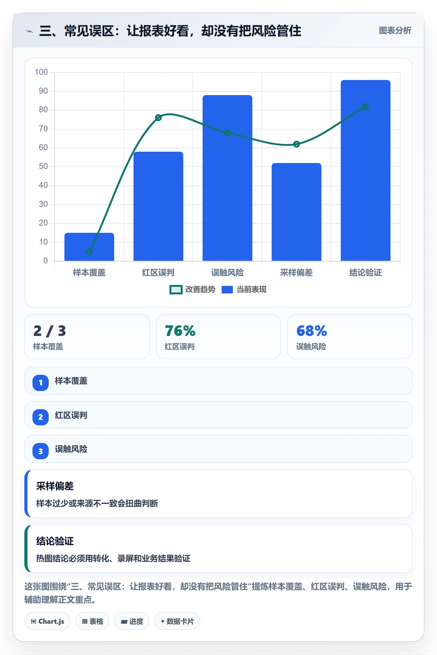This screenshot has height=655, width=437.
Task: Select the 误触风险 list row text
Action: click(71, 449)
